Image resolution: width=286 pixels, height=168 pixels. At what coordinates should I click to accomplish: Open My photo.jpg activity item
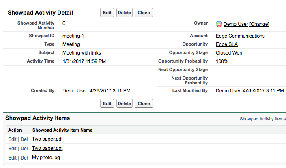coord(46,157)
